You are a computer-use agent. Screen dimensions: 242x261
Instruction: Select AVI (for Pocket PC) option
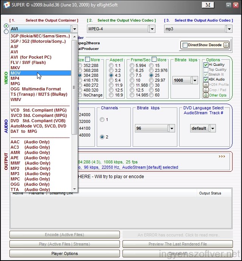40,57
